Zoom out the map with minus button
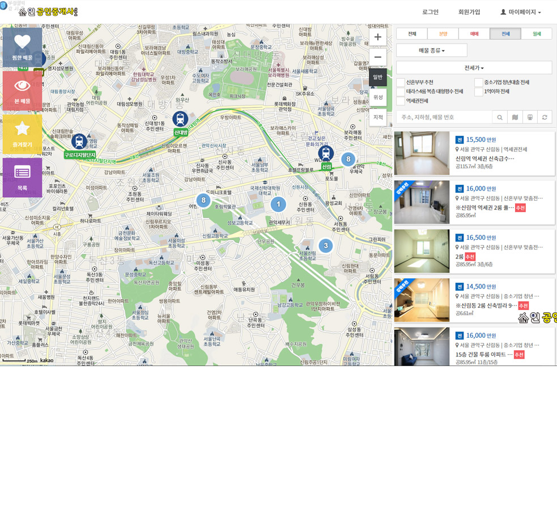The height and width of the screenshot is (510, 557). click(378, 58)
